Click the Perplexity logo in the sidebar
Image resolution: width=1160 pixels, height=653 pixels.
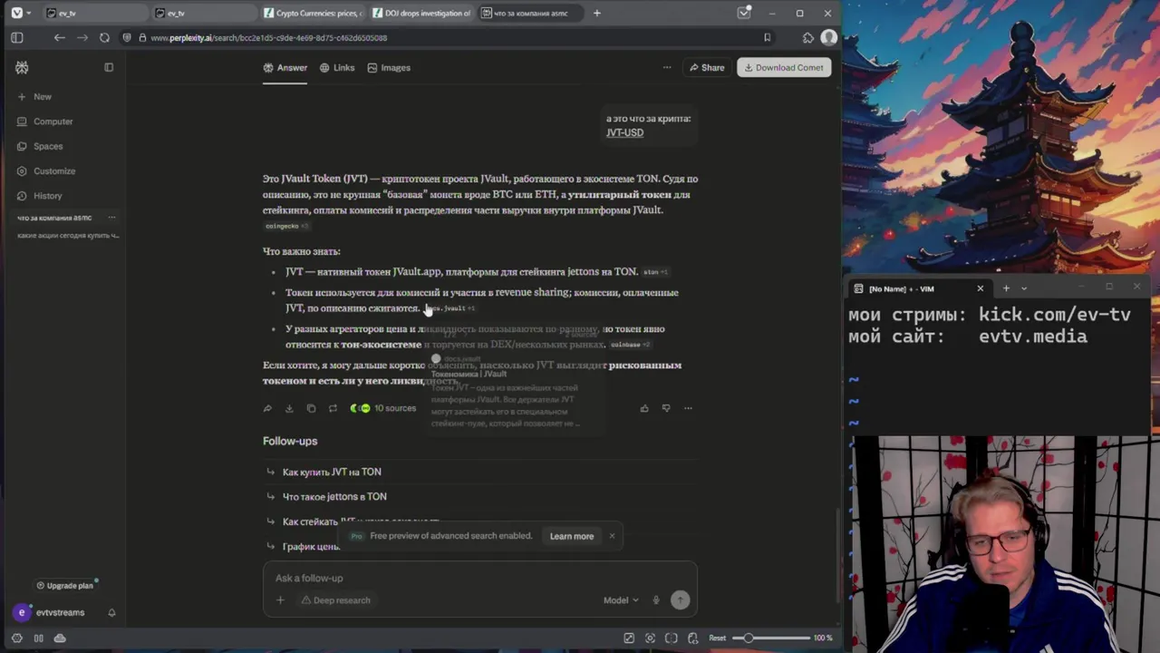(22, 67)
